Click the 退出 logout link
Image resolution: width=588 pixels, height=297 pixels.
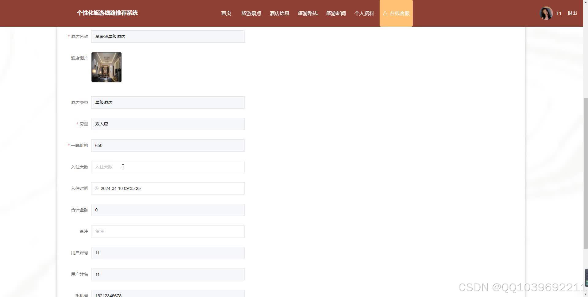click(x=572, y=13)
